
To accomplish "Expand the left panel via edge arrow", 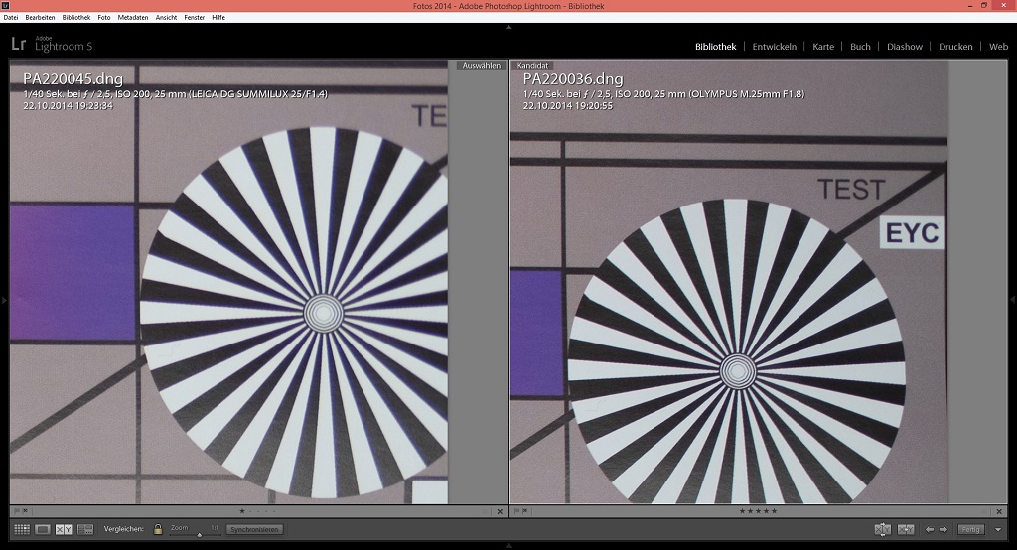I will pos(4,299).
